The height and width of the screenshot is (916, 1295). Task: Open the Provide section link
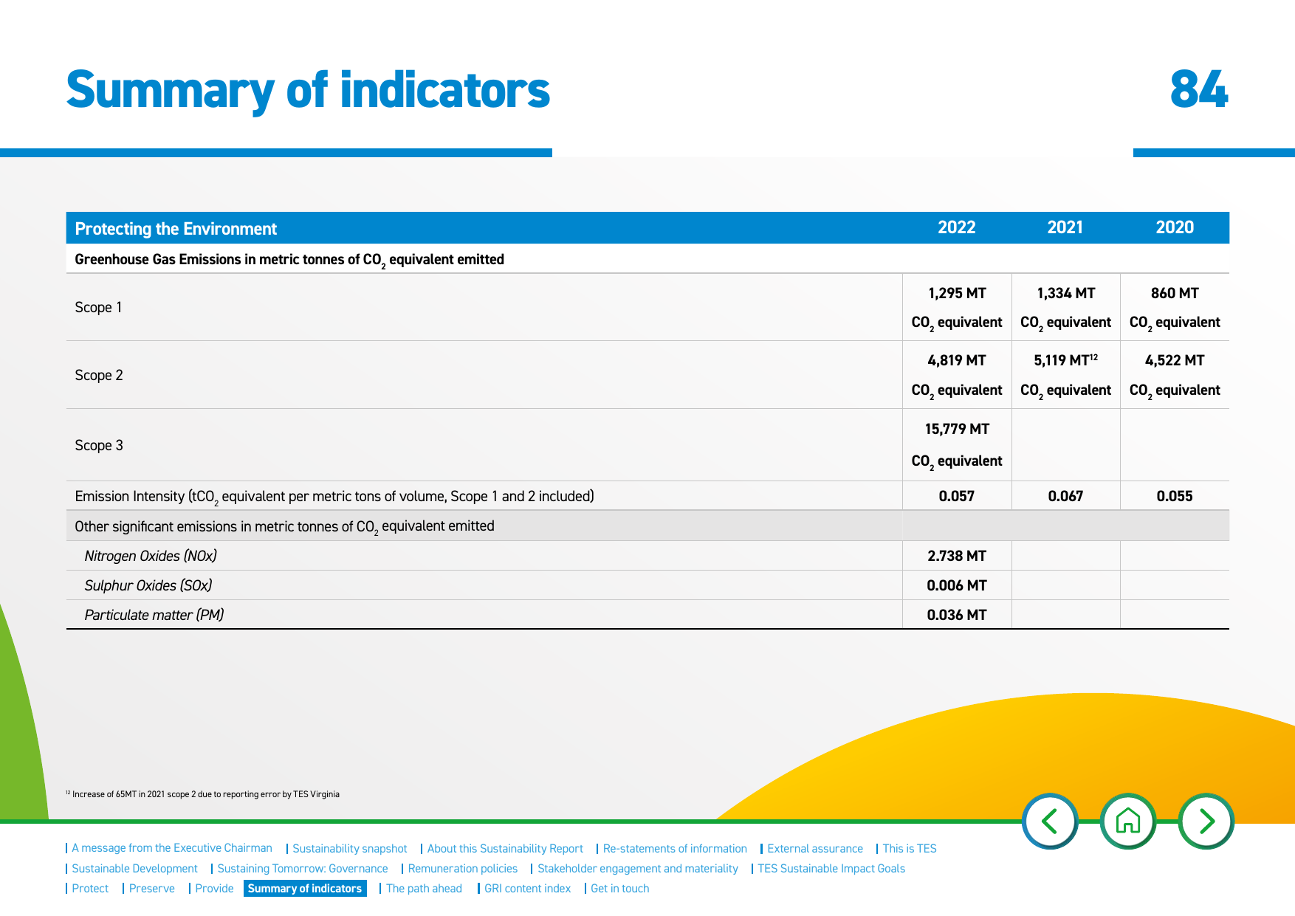[214, 888]
